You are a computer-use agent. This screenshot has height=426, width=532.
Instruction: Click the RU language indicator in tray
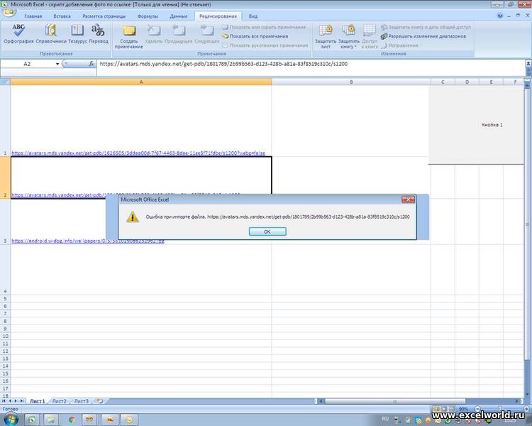pos(385,419)
